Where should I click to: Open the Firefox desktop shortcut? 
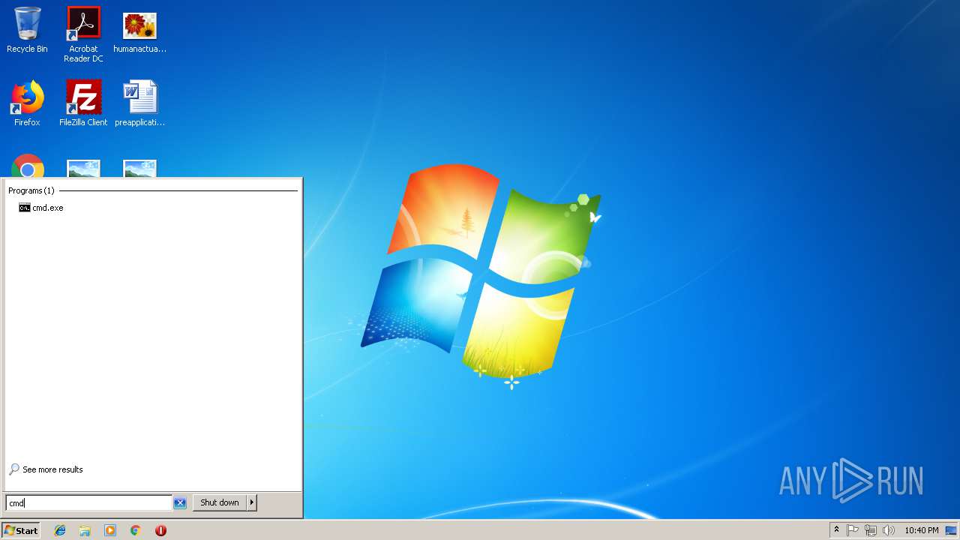[x=27, y=103]
